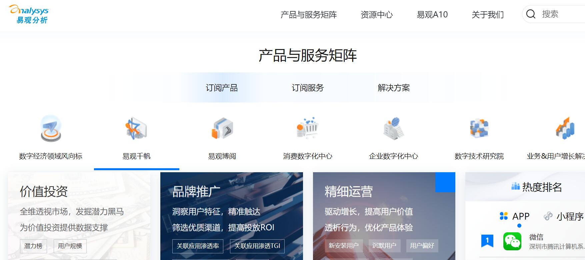
Task: Click the APP four-dot icon
Action: pos(504,216)
